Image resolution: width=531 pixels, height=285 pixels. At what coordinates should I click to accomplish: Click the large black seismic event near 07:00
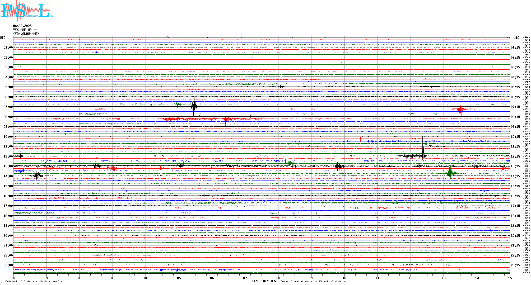pos(194,106)
